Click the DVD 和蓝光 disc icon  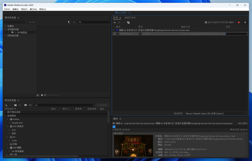[x=11, y=126]
